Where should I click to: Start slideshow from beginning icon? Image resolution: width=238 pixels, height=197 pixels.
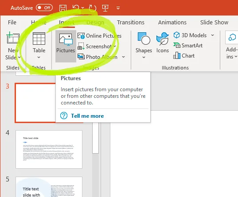(105, 8)
